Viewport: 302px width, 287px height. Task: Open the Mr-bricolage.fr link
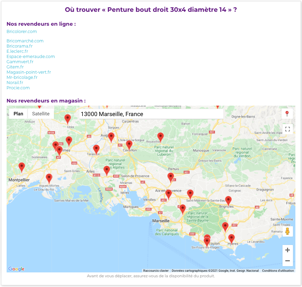[22, 77]
